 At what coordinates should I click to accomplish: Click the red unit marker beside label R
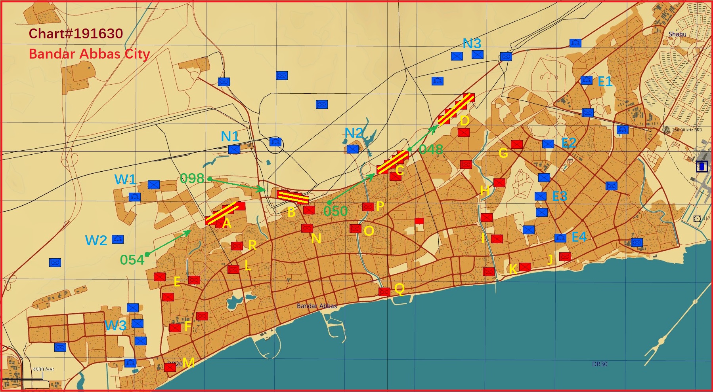(237, 246)
